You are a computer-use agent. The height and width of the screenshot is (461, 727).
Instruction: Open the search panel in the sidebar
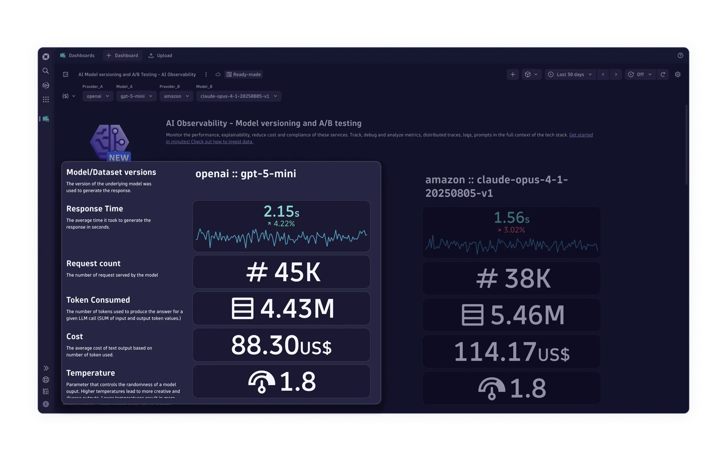46,71
